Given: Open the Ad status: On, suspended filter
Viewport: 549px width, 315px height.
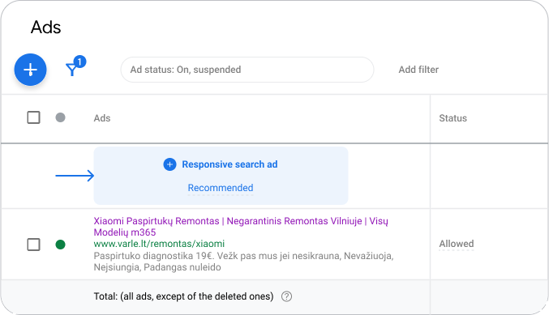Looking at the screenshot, I should click(x=247, y=70).
